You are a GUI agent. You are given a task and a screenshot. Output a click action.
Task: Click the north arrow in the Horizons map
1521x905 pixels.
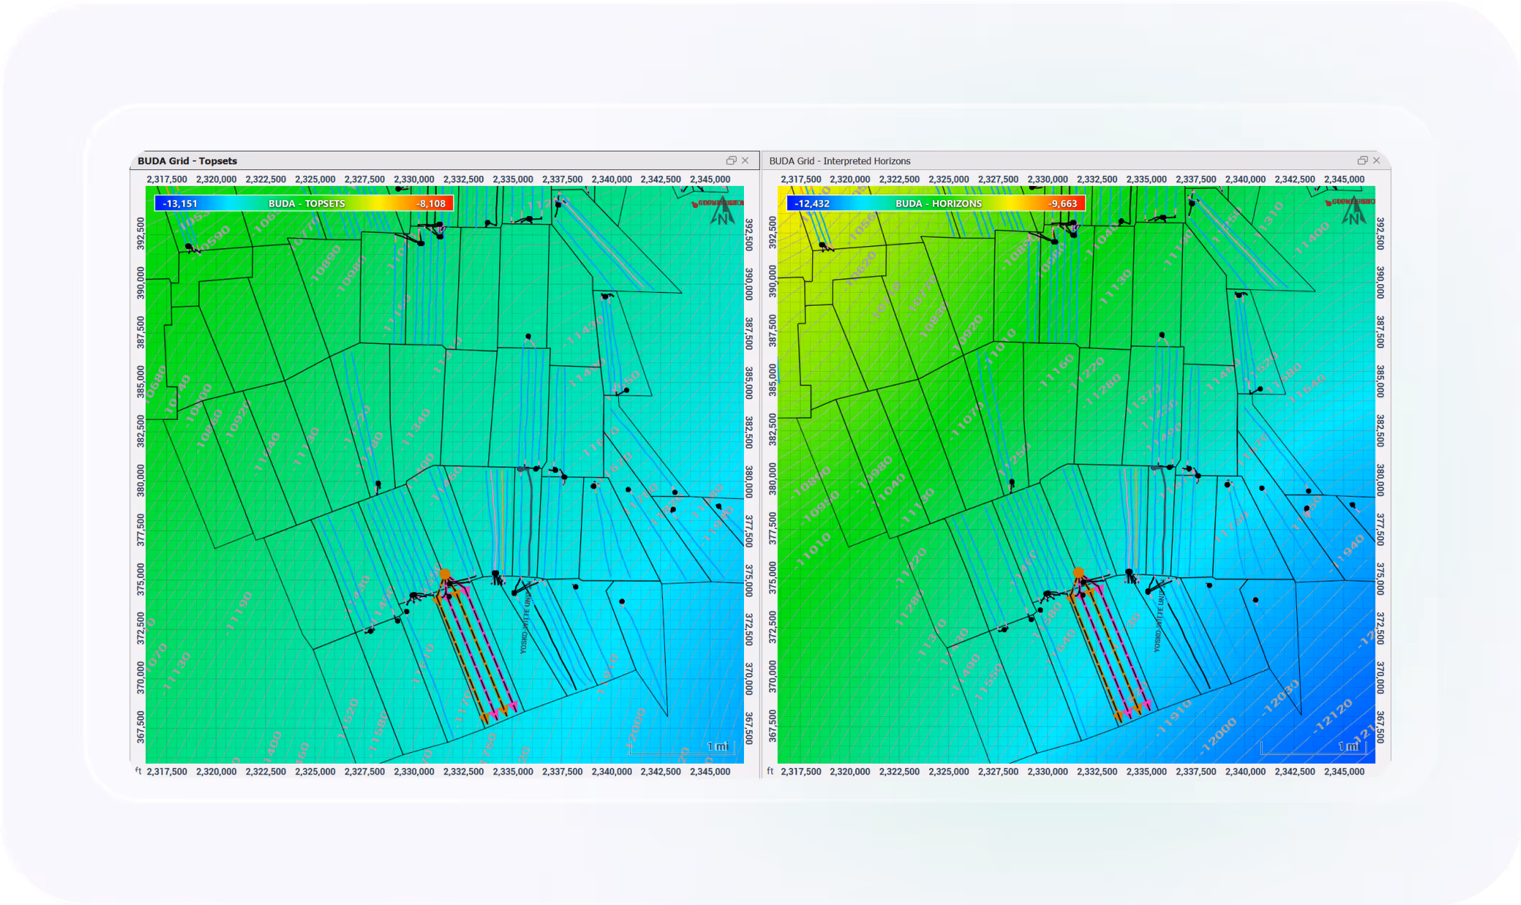click(1354, 212)
